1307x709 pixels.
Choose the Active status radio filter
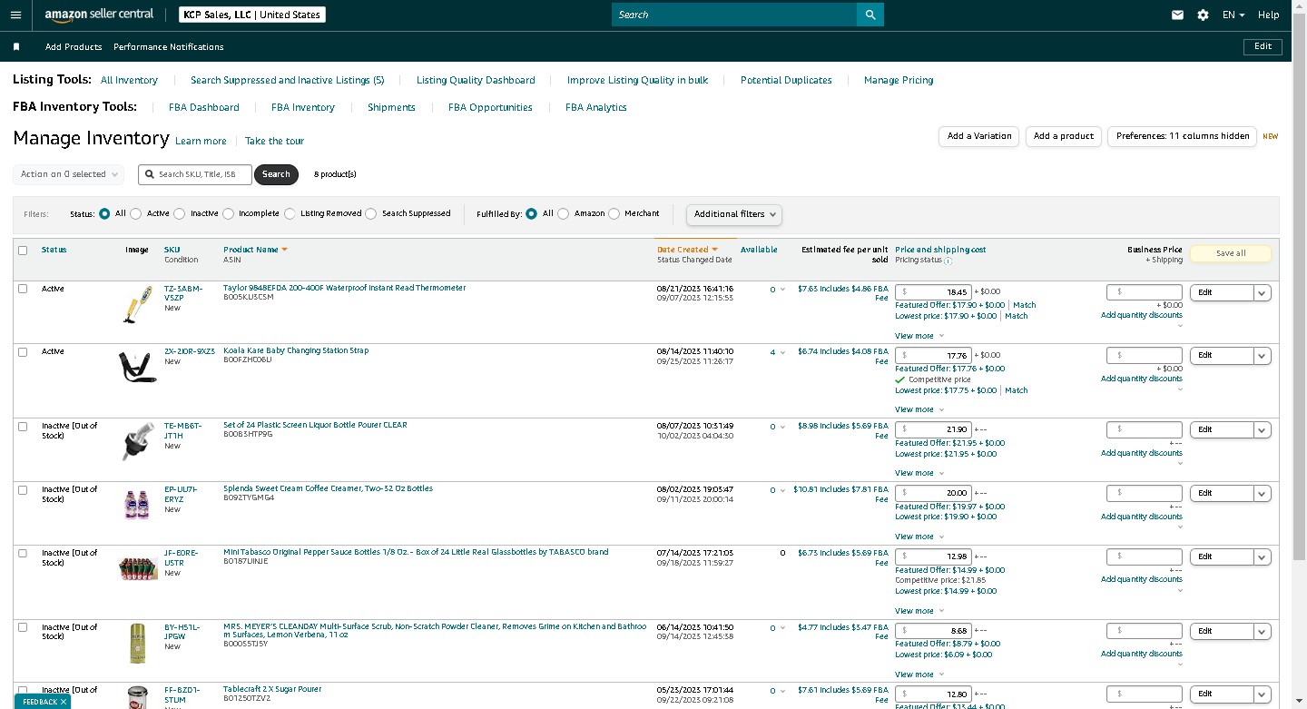point(135,214)
